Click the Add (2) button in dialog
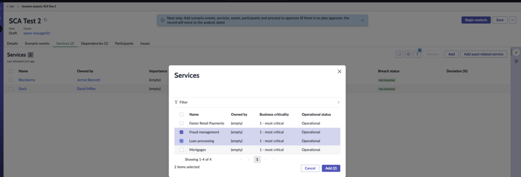This screenshot has height=177, width=521. point(331,168)
